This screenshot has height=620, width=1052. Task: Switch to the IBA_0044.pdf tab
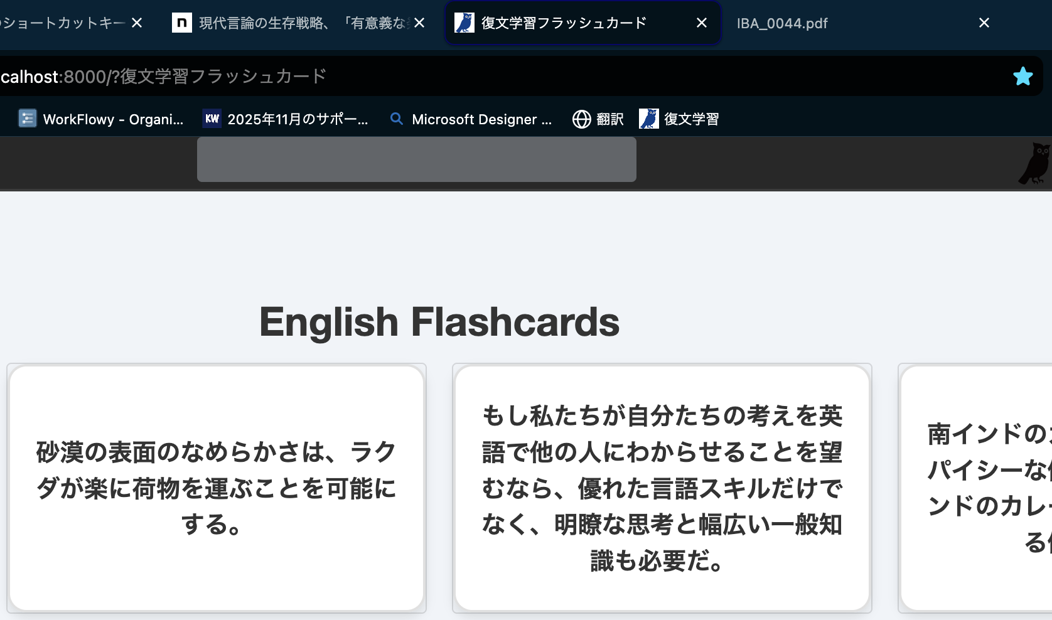pos(782,23)
